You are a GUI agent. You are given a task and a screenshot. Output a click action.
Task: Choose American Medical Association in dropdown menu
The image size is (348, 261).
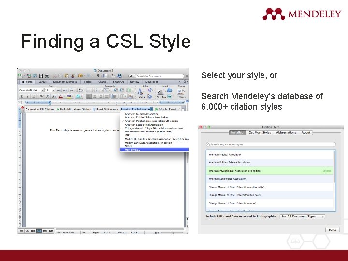(x=155, y=114)
